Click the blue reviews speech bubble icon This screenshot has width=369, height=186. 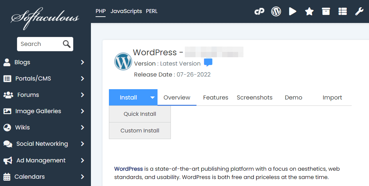[208, 63]
